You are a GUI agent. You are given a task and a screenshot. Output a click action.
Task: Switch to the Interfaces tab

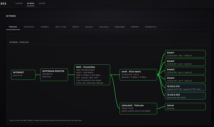29,27
